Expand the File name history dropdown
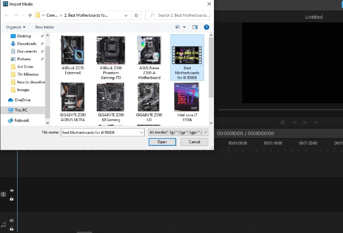 [x=141, y=133]
